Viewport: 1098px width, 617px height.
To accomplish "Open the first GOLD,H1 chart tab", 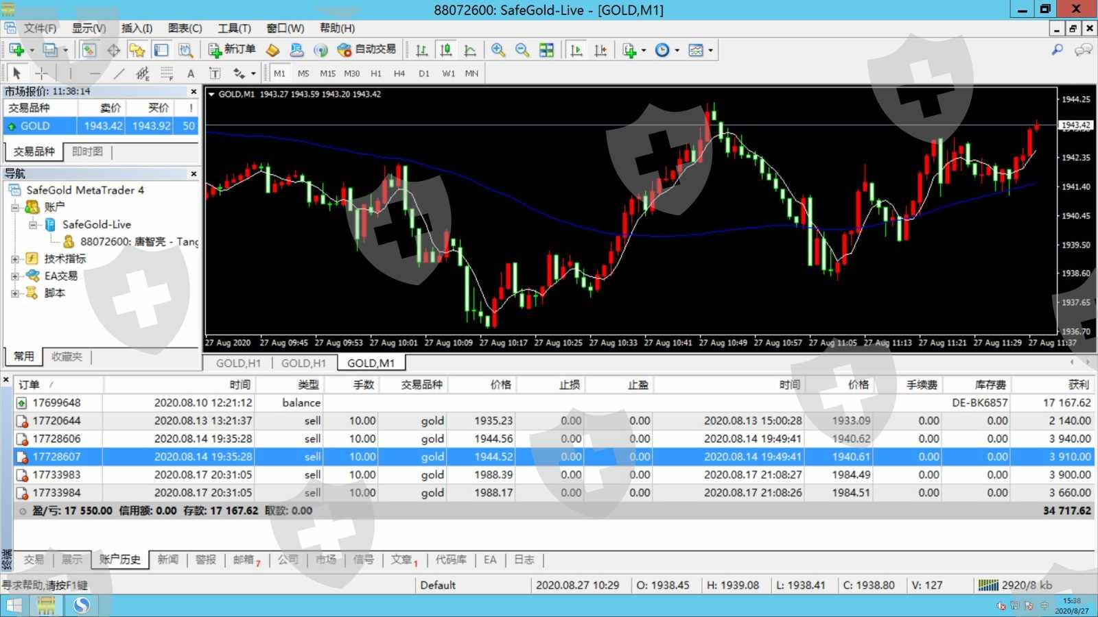I will coord(237,363).
